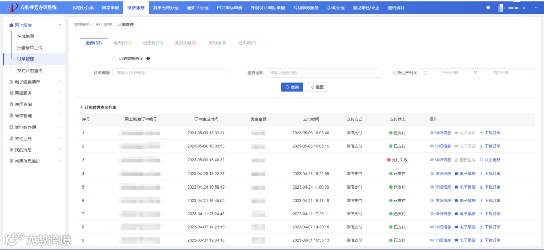Expand the 常用信息维护 sidebar section
This screenshot has width=544, height=250.
[x=60, y=161]
